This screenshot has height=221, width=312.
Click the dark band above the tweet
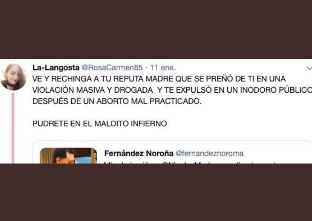point(156,29)
